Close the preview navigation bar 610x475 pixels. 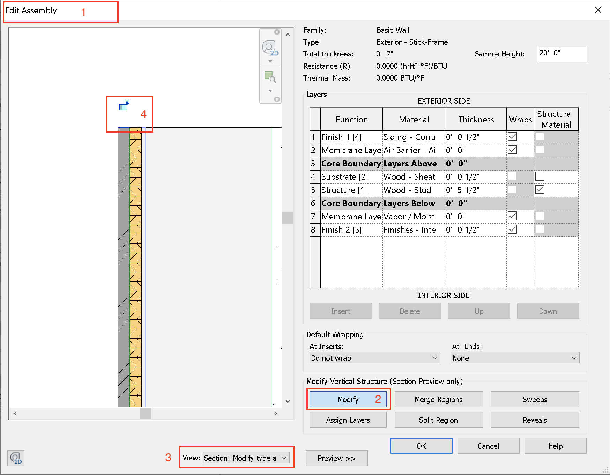coord(277,32)
